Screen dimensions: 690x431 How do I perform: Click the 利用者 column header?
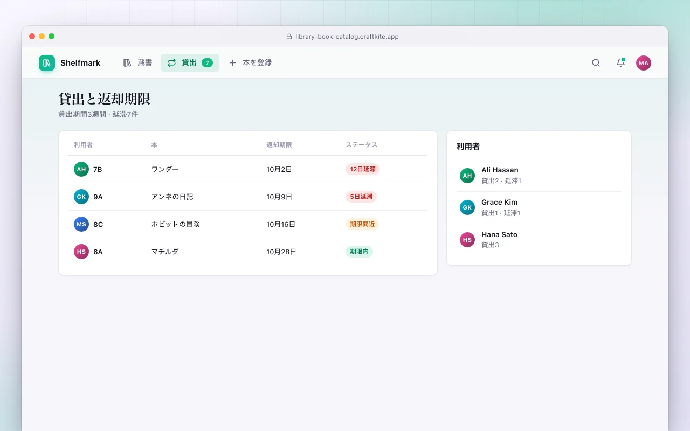click(x=84, y=145)
